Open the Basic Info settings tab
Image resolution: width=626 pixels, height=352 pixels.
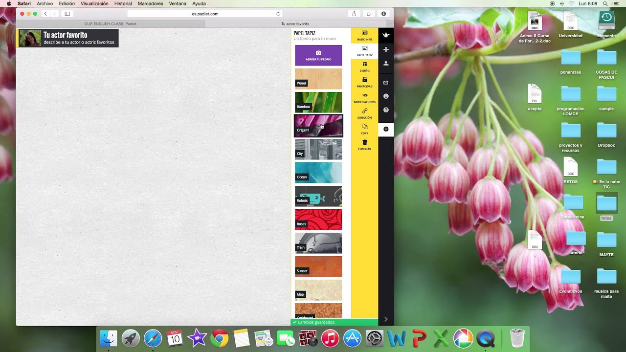click(x=364, y=35)
